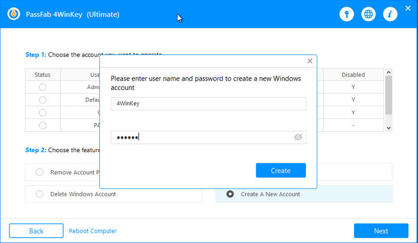Select the Create A New Account option
Image resolution: width=418 pixels, height=243 pixels.
[x=304, y=194]
